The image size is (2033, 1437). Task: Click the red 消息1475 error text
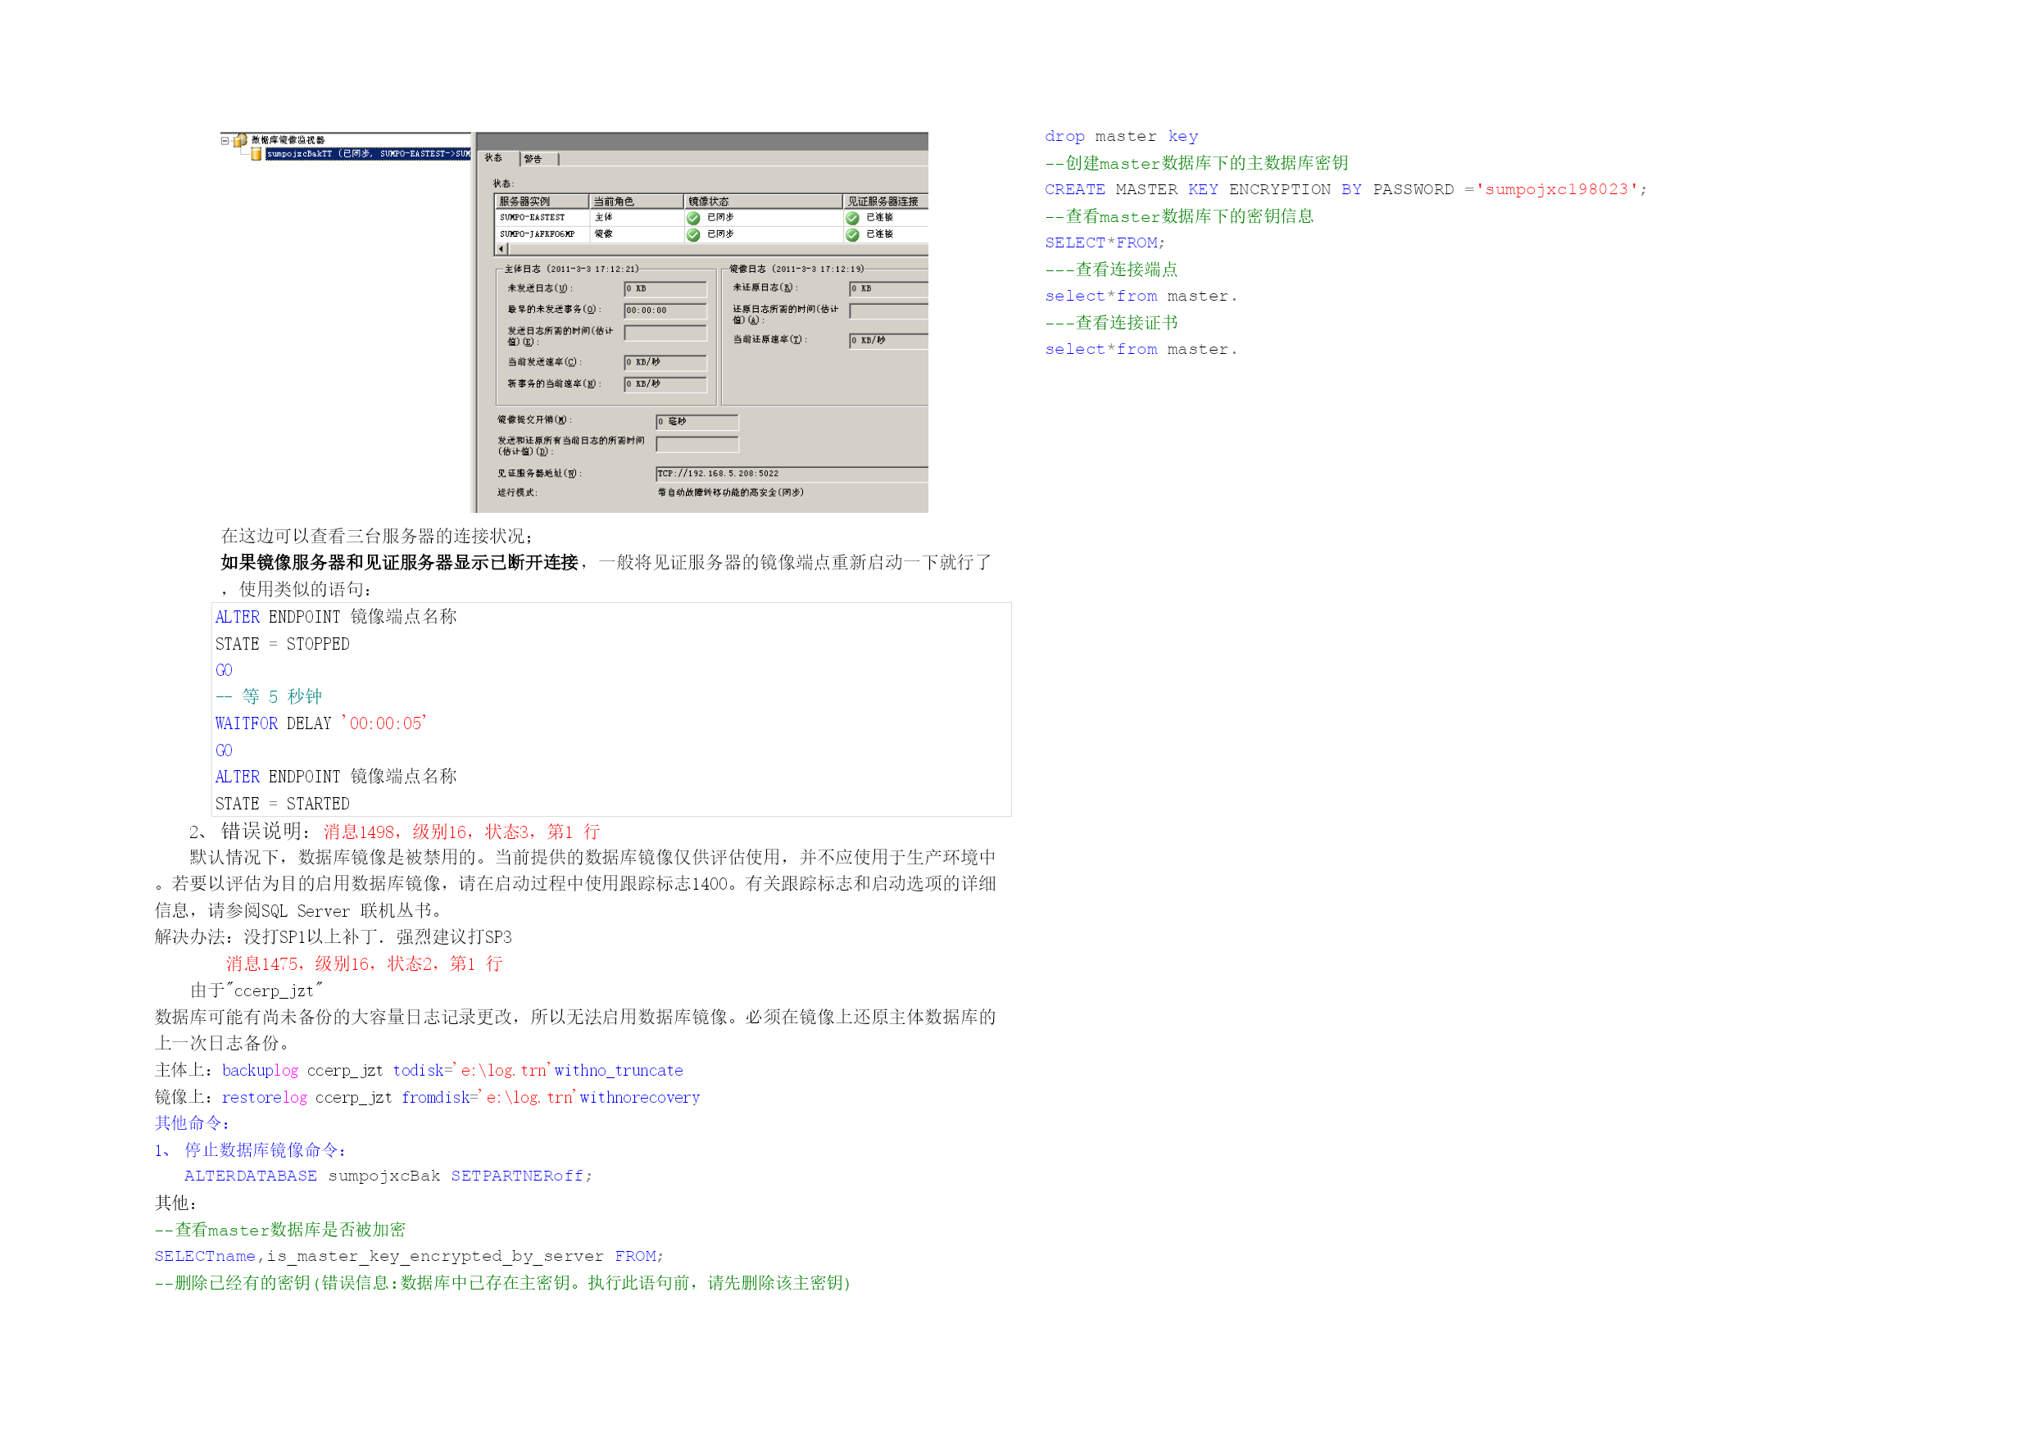[364, 963]
